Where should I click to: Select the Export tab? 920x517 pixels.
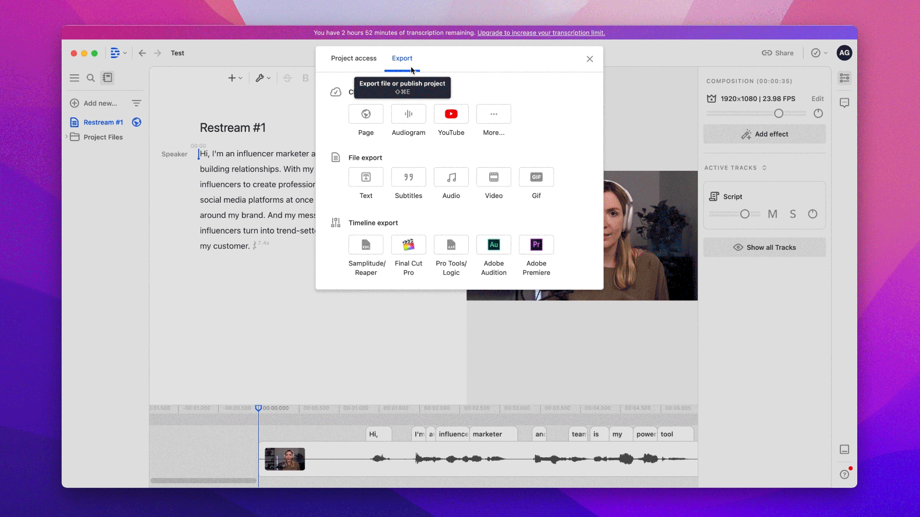coord(402,58)
